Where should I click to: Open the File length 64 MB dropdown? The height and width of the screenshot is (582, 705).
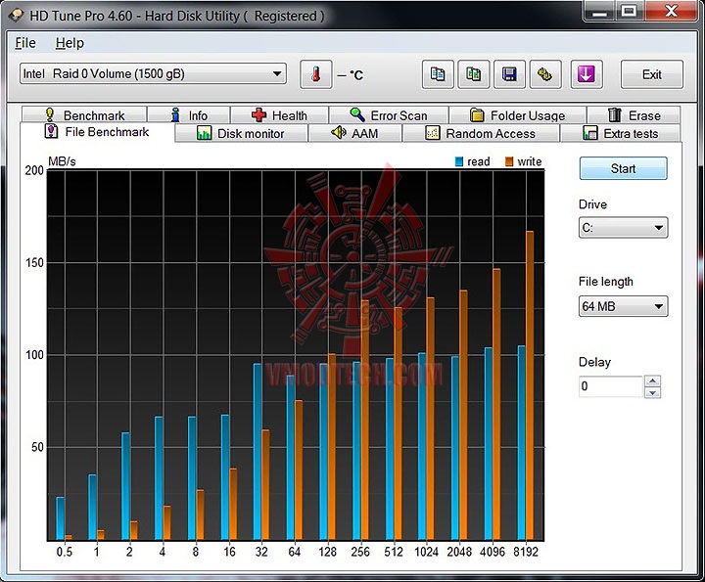623,306
